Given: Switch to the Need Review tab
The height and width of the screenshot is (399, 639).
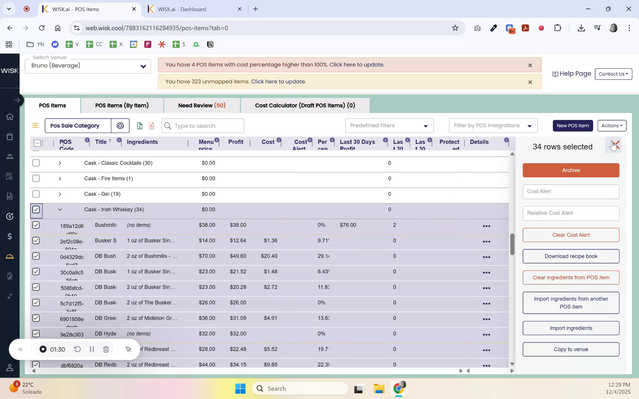Looking at the screenshot, I should (x=202, y=105).
